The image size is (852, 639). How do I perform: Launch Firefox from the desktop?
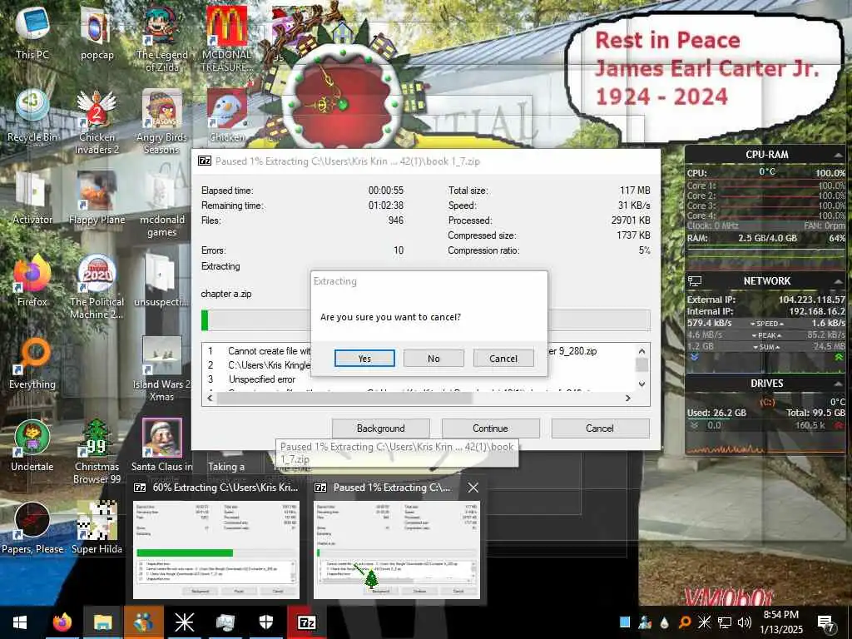32,281
